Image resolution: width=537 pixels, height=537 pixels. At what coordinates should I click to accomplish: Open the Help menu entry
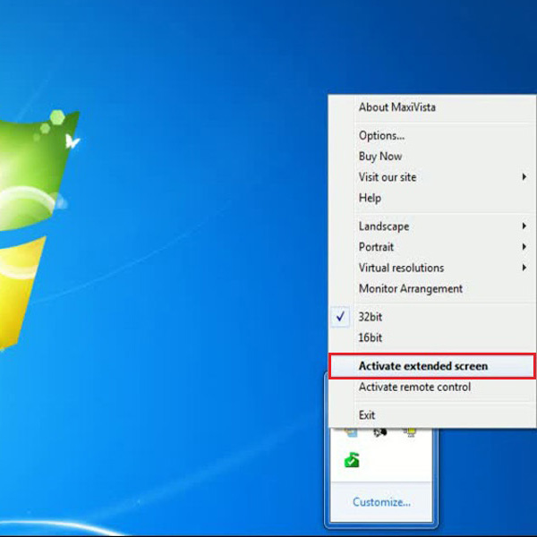point(432,198)
